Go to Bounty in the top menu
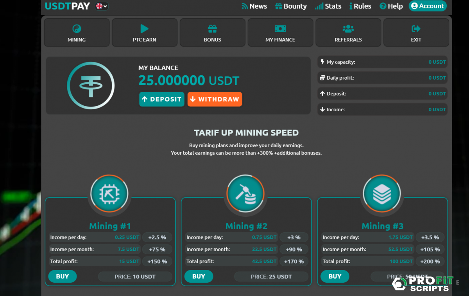 (x=291, y=6)
